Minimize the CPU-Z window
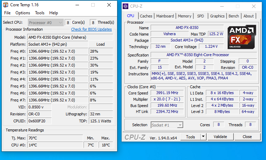The height and width of the screenshot is (160, 266). pos(222,6)
